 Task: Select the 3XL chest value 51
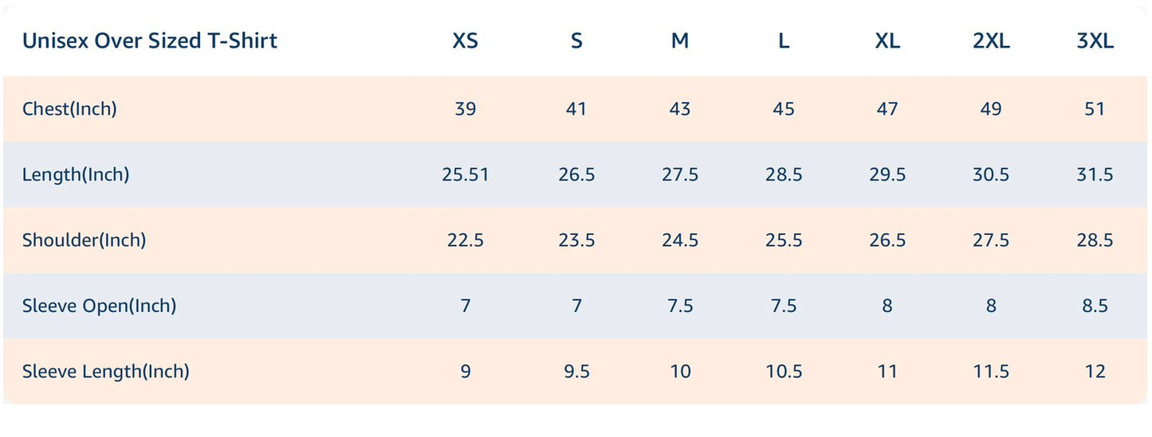point(1095,109)
